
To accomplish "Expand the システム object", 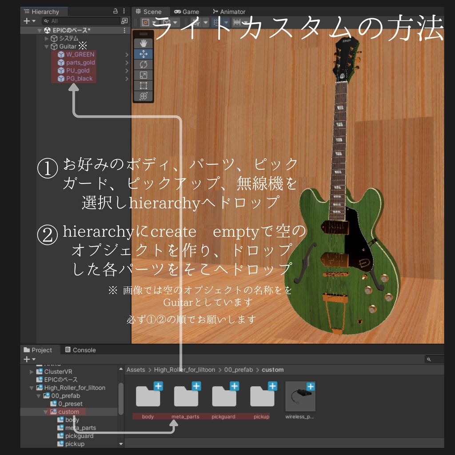I will (x=47, y=38).
